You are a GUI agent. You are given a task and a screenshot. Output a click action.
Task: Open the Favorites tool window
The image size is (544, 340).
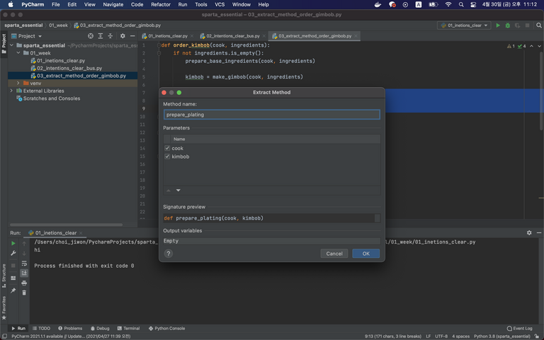point(4,307)
